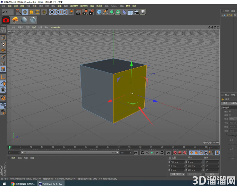The image size is (237, 186).
Task: Click the size Y field 200 cm
Action: tap(195, 166)
